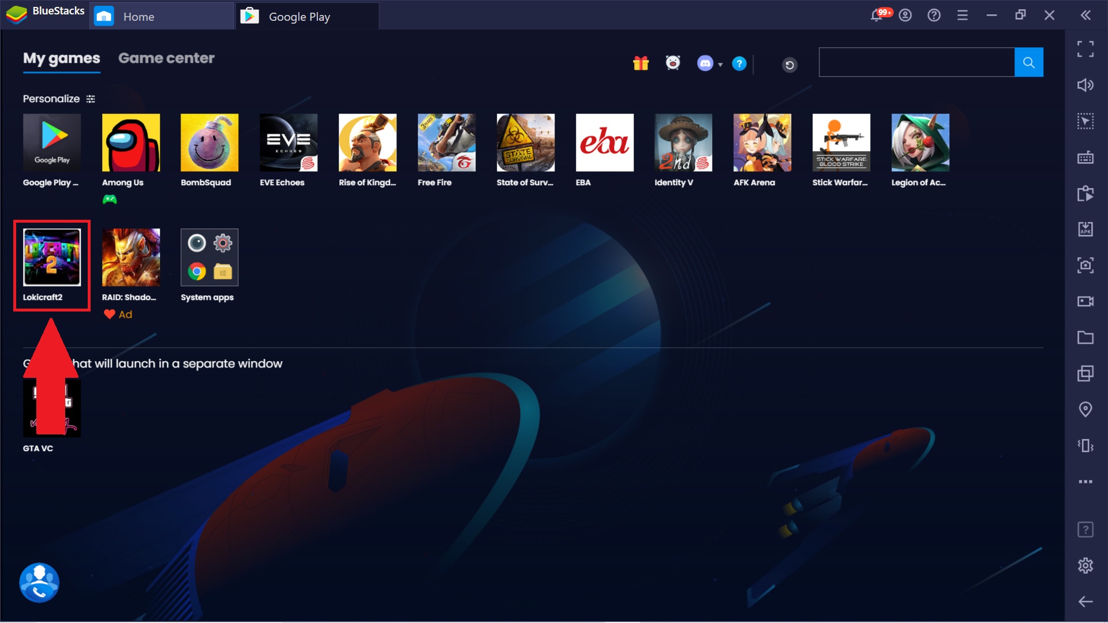Open notifications bell icon

(877, 16)
